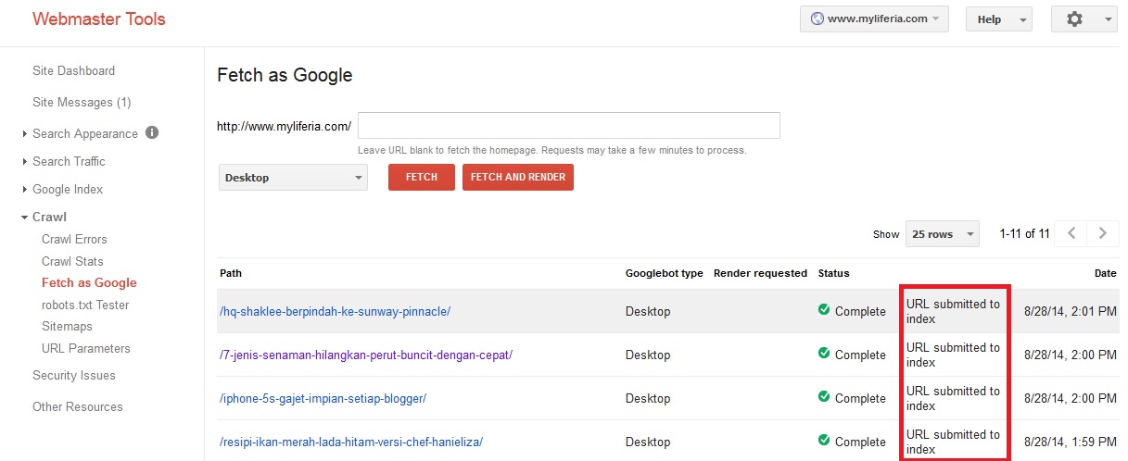The height and width of the screenshot is (461, 1128).
Task: Go to next page arrow
Action: tap(1102, 233)
